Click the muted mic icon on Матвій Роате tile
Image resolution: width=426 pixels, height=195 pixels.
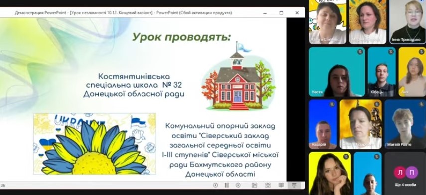coord(422,104)
